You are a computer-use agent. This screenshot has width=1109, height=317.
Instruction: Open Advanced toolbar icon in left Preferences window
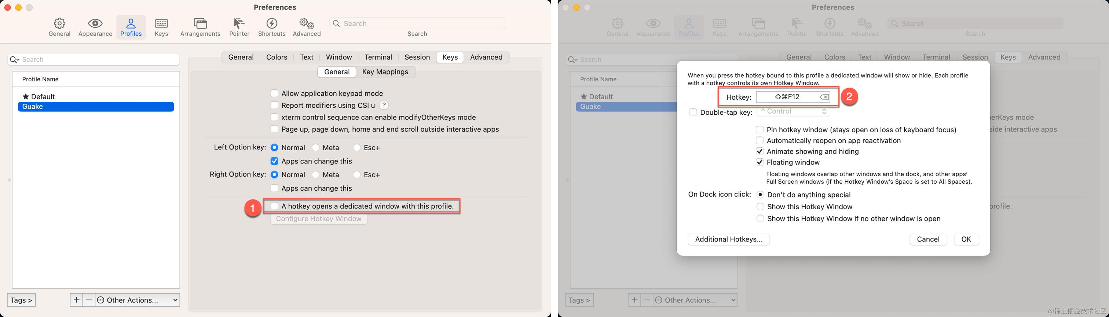(307, 27)
